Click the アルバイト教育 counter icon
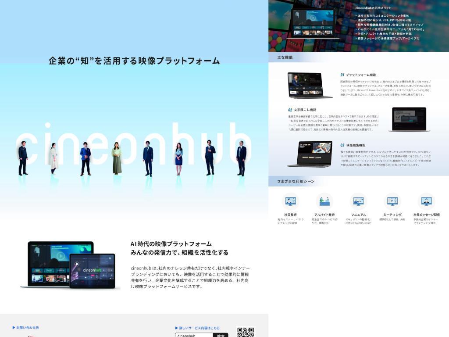 tap(324, 201)
